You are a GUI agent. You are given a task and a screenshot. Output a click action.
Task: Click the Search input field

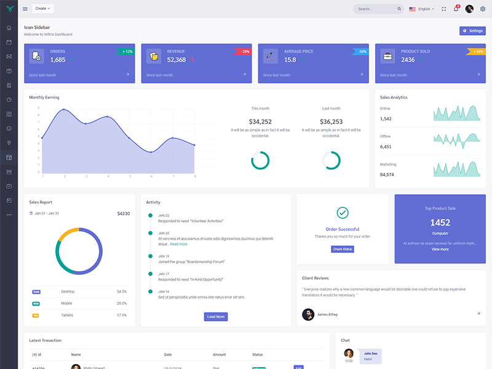tap(376, 9)
